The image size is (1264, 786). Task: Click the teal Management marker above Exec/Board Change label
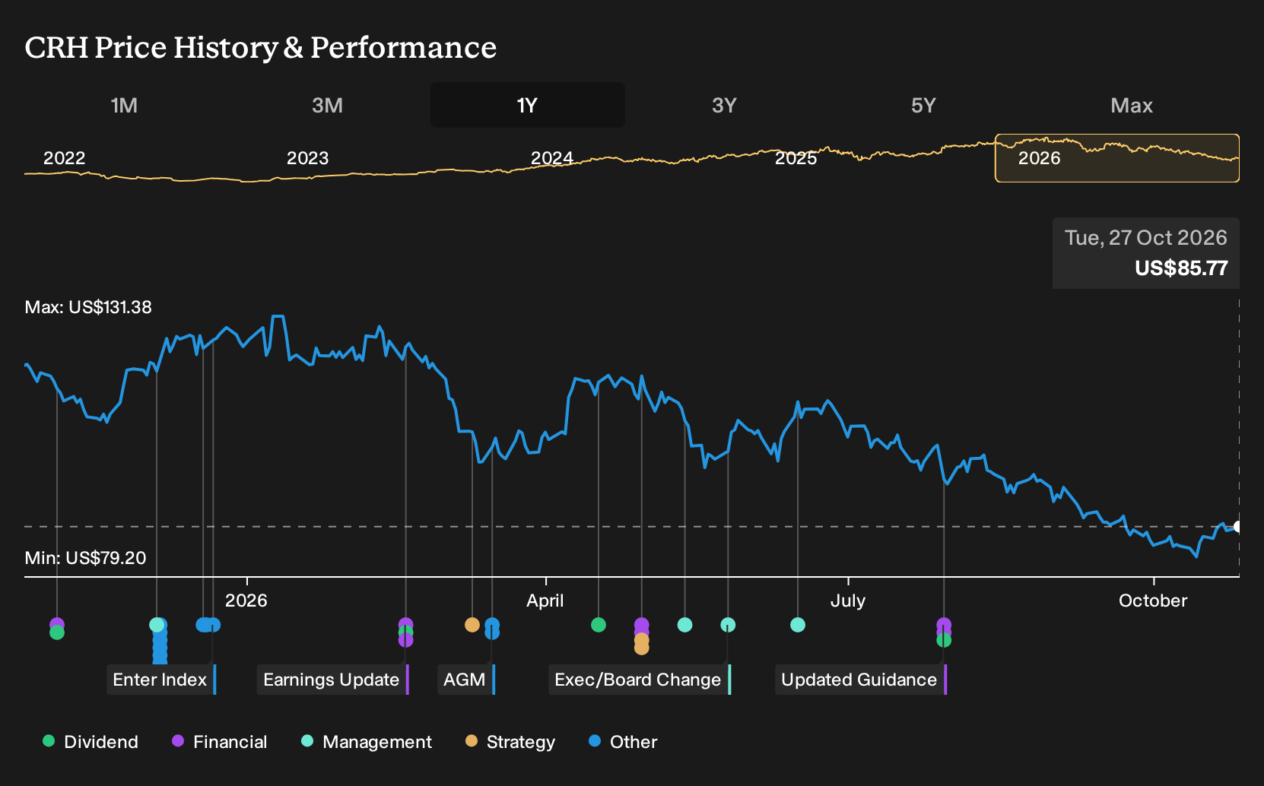tap(728, 625)
